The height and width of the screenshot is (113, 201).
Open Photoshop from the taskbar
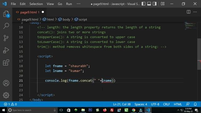[x=90, y=110]
